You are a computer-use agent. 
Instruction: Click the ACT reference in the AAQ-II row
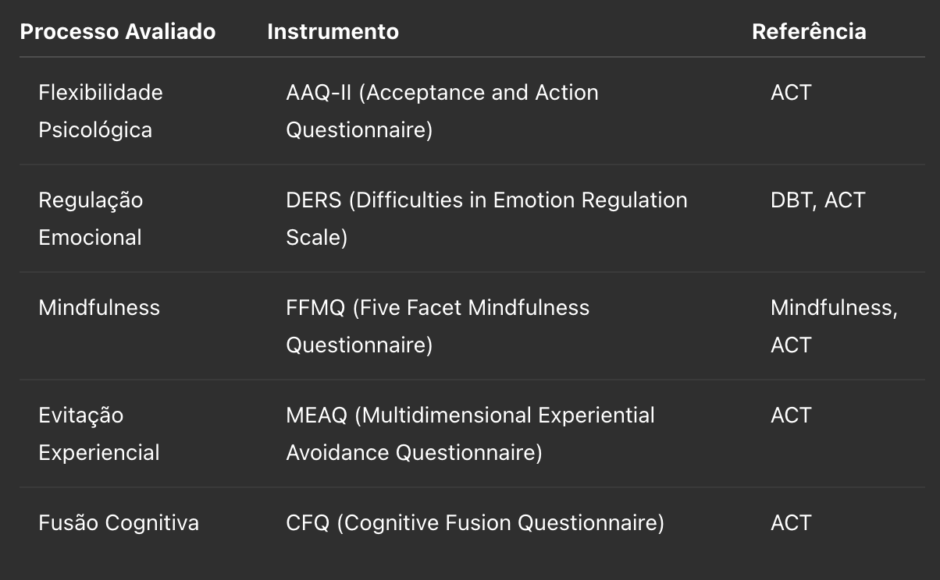(x=791, y=93)
